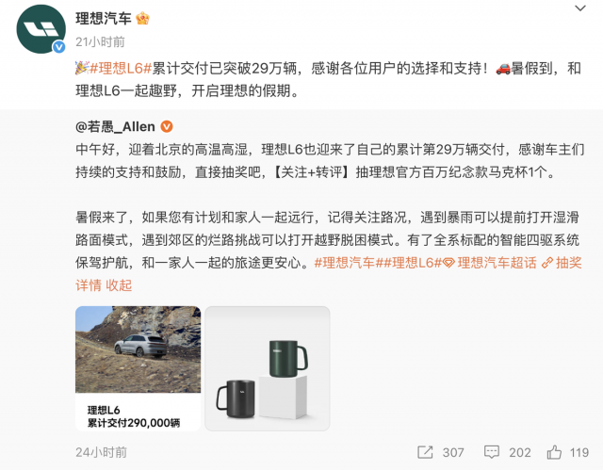Viewport: 603px width, 470px height.
Task: Open the 理想汽车超话 super topic link
Action: coord(490,263)
